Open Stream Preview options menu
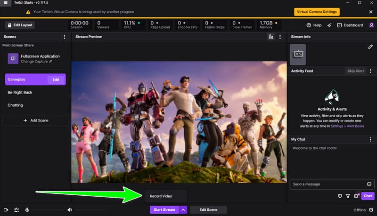 coord(280,37)
